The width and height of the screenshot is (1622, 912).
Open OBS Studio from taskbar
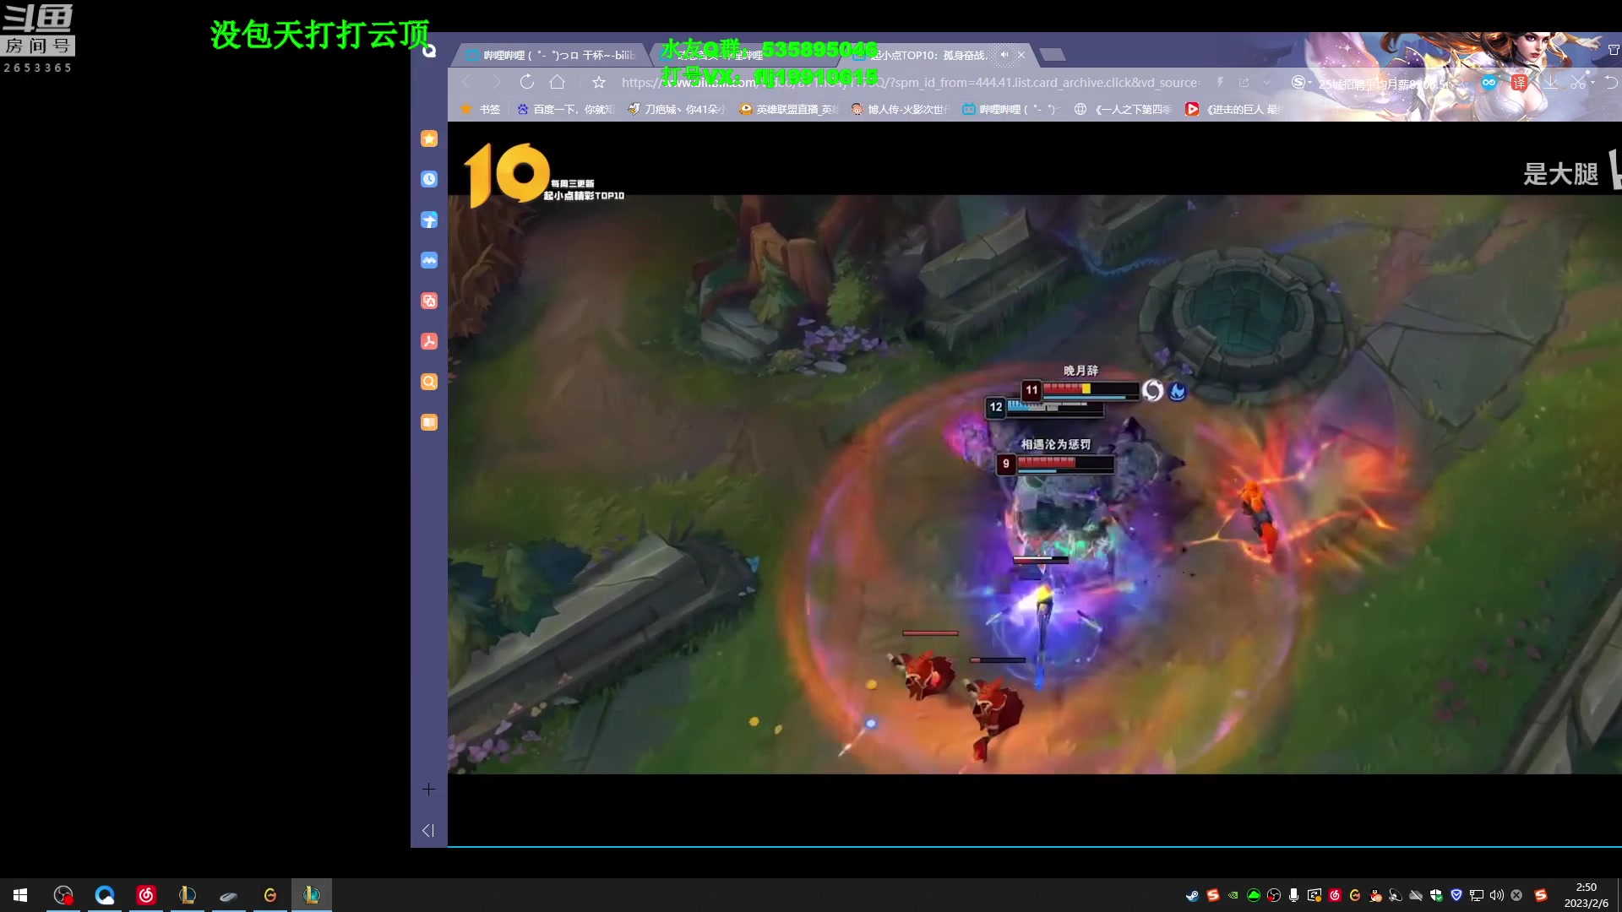tap(63, 895)
